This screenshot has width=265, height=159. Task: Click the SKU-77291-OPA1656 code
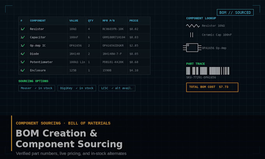(201, 78)
